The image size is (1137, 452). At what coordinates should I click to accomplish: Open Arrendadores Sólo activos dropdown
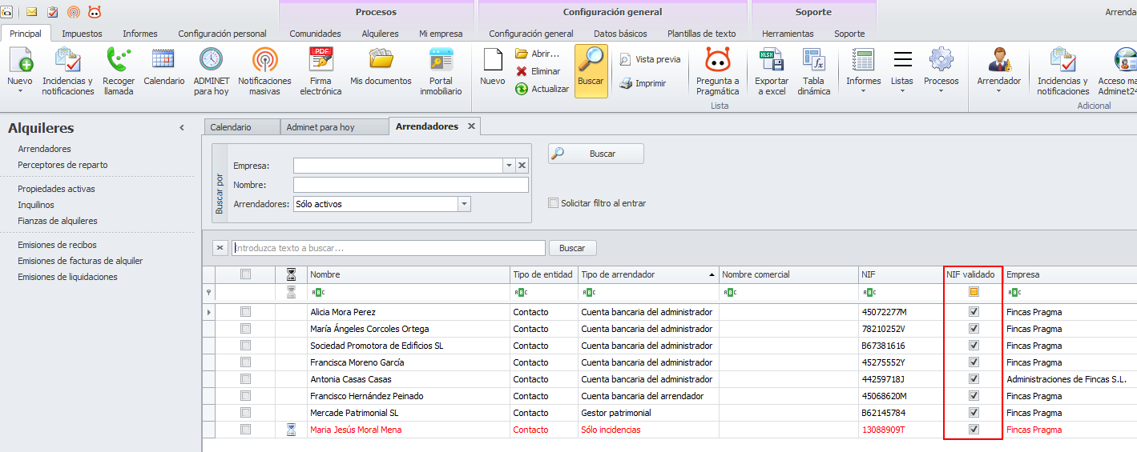click(464, 204)
